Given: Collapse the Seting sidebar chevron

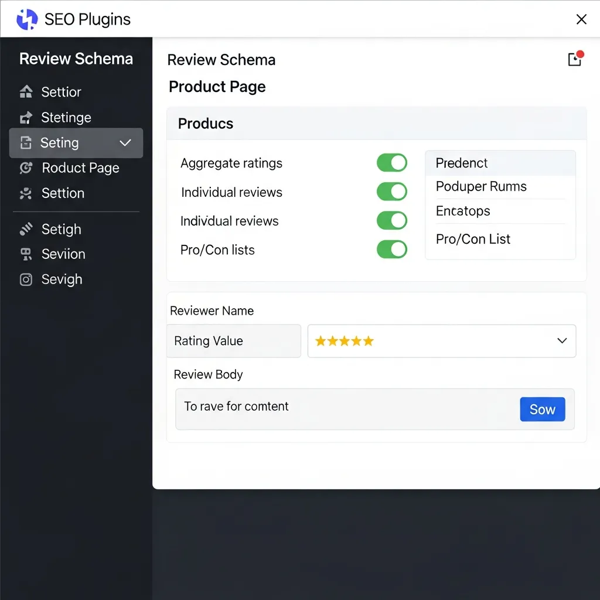Looking at the screenshot, I should tap(125, 142).
